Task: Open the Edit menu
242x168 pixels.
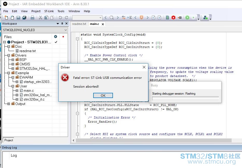Action: point(15,11)
